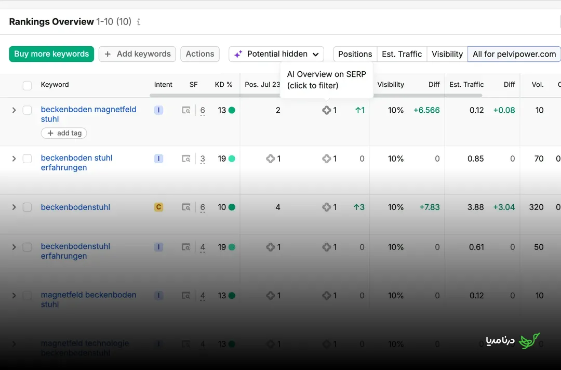561x370 pixels.
Task: Switch to the Positions tab
Action: click(355, 54)
